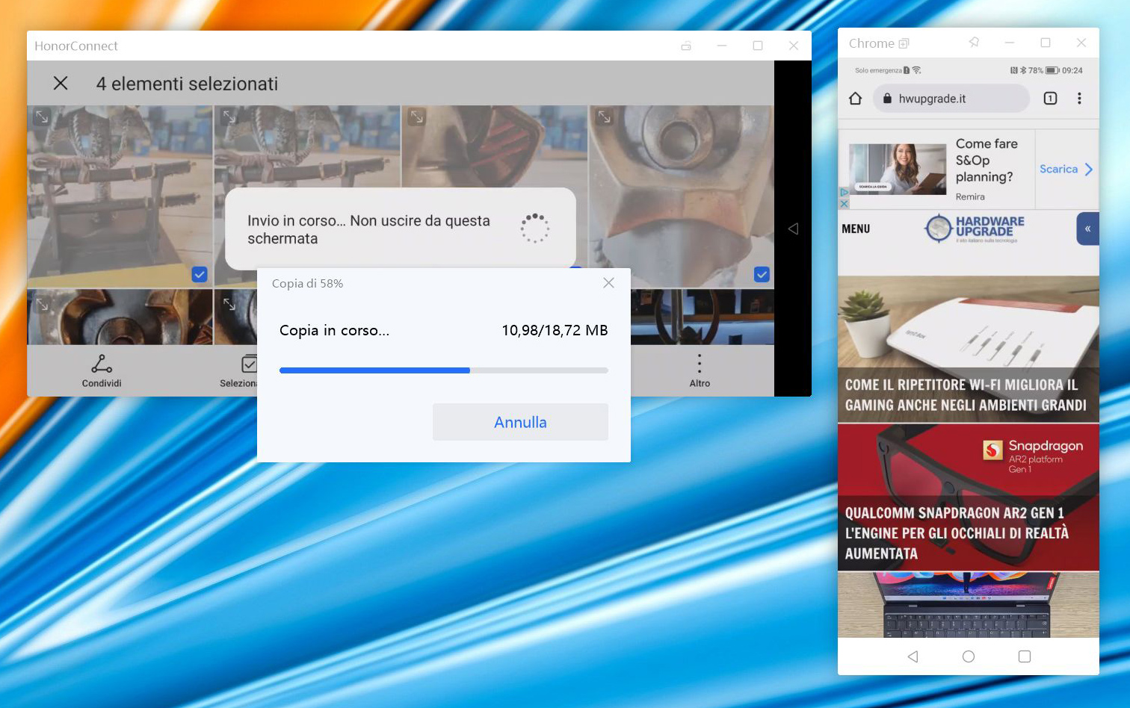Exit selection mode with the X icon
The height and width of the screenshot is (708, 1130).
click(61, 83)
